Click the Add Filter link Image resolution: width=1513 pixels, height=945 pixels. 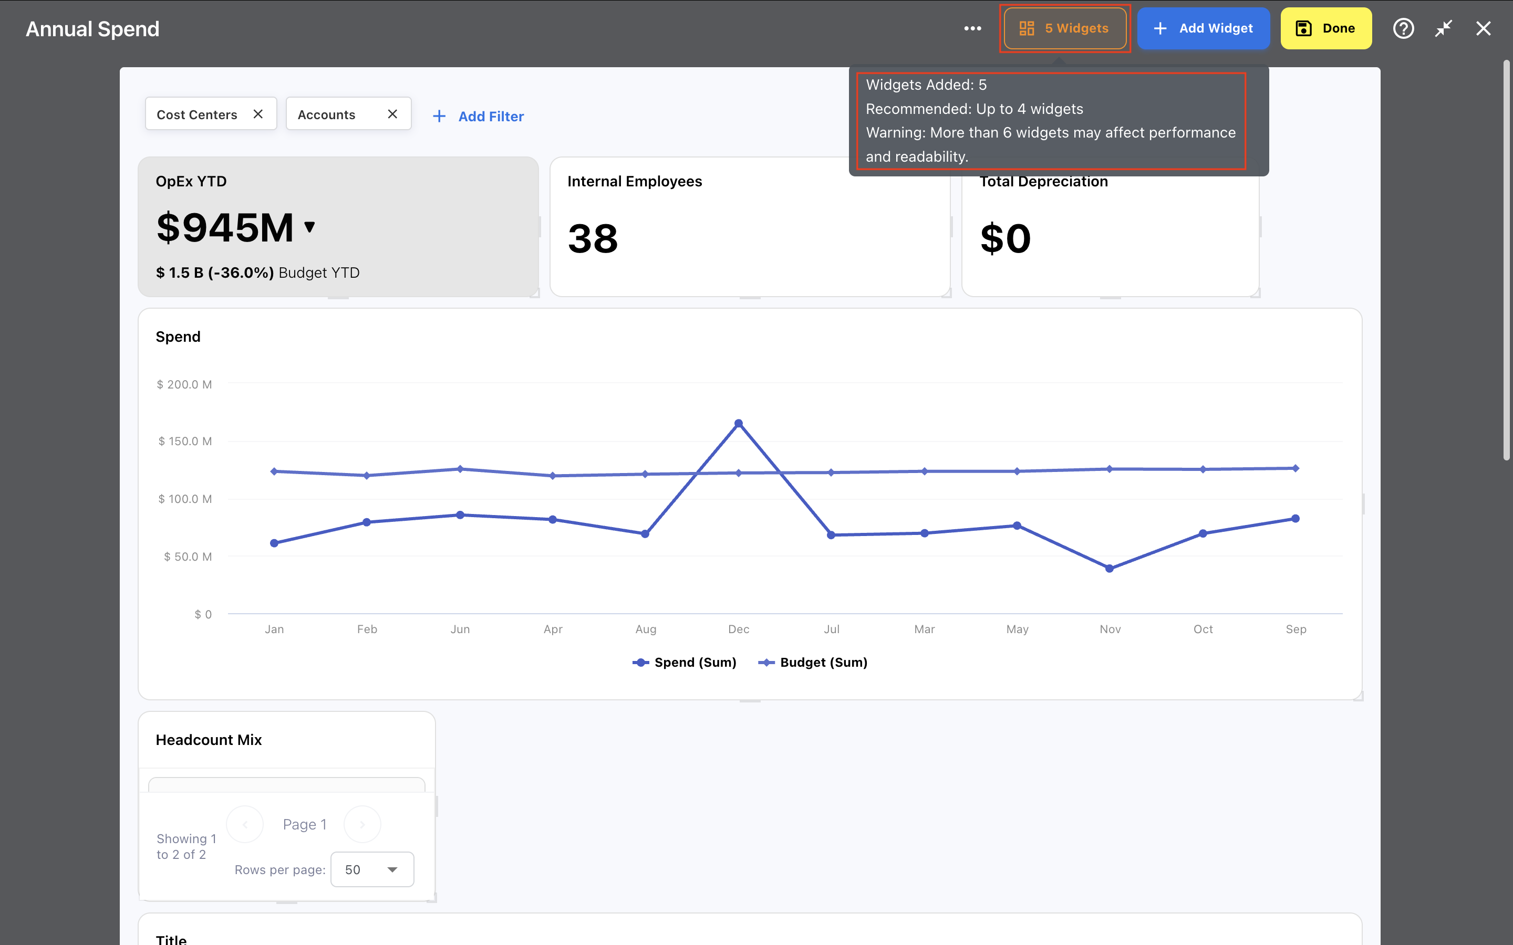[x=491, y=116]
